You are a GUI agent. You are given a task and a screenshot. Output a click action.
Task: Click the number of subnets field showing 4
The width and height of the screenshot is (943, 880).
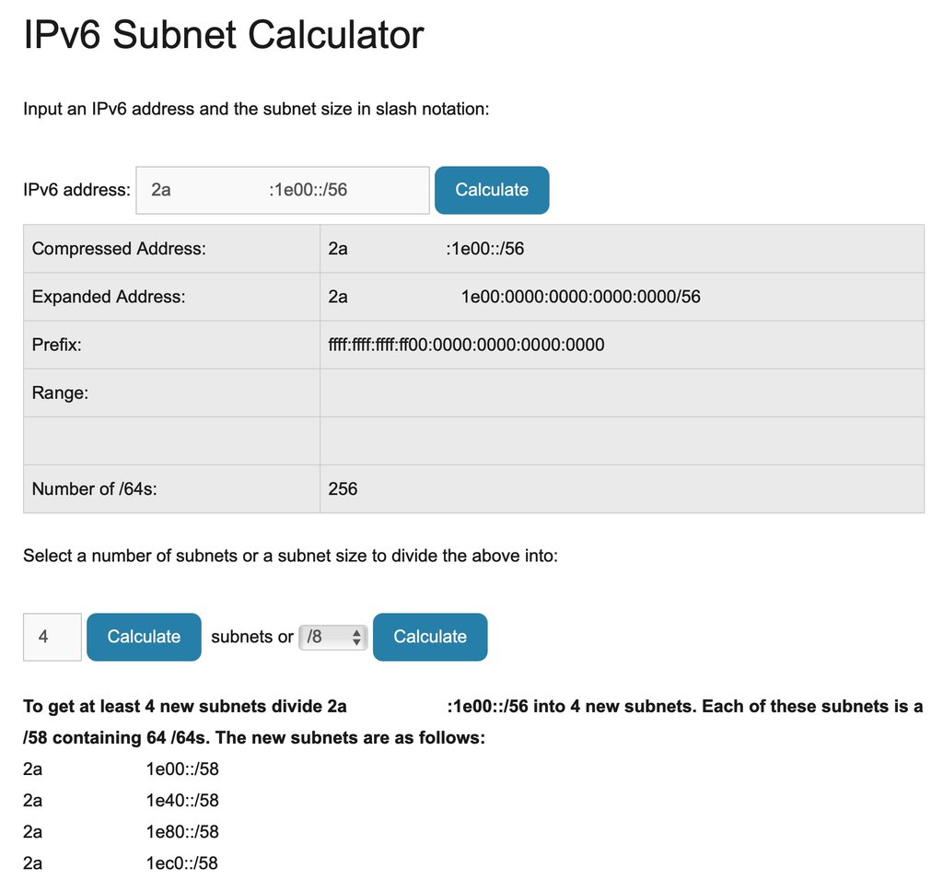click(x=52, y=637)
